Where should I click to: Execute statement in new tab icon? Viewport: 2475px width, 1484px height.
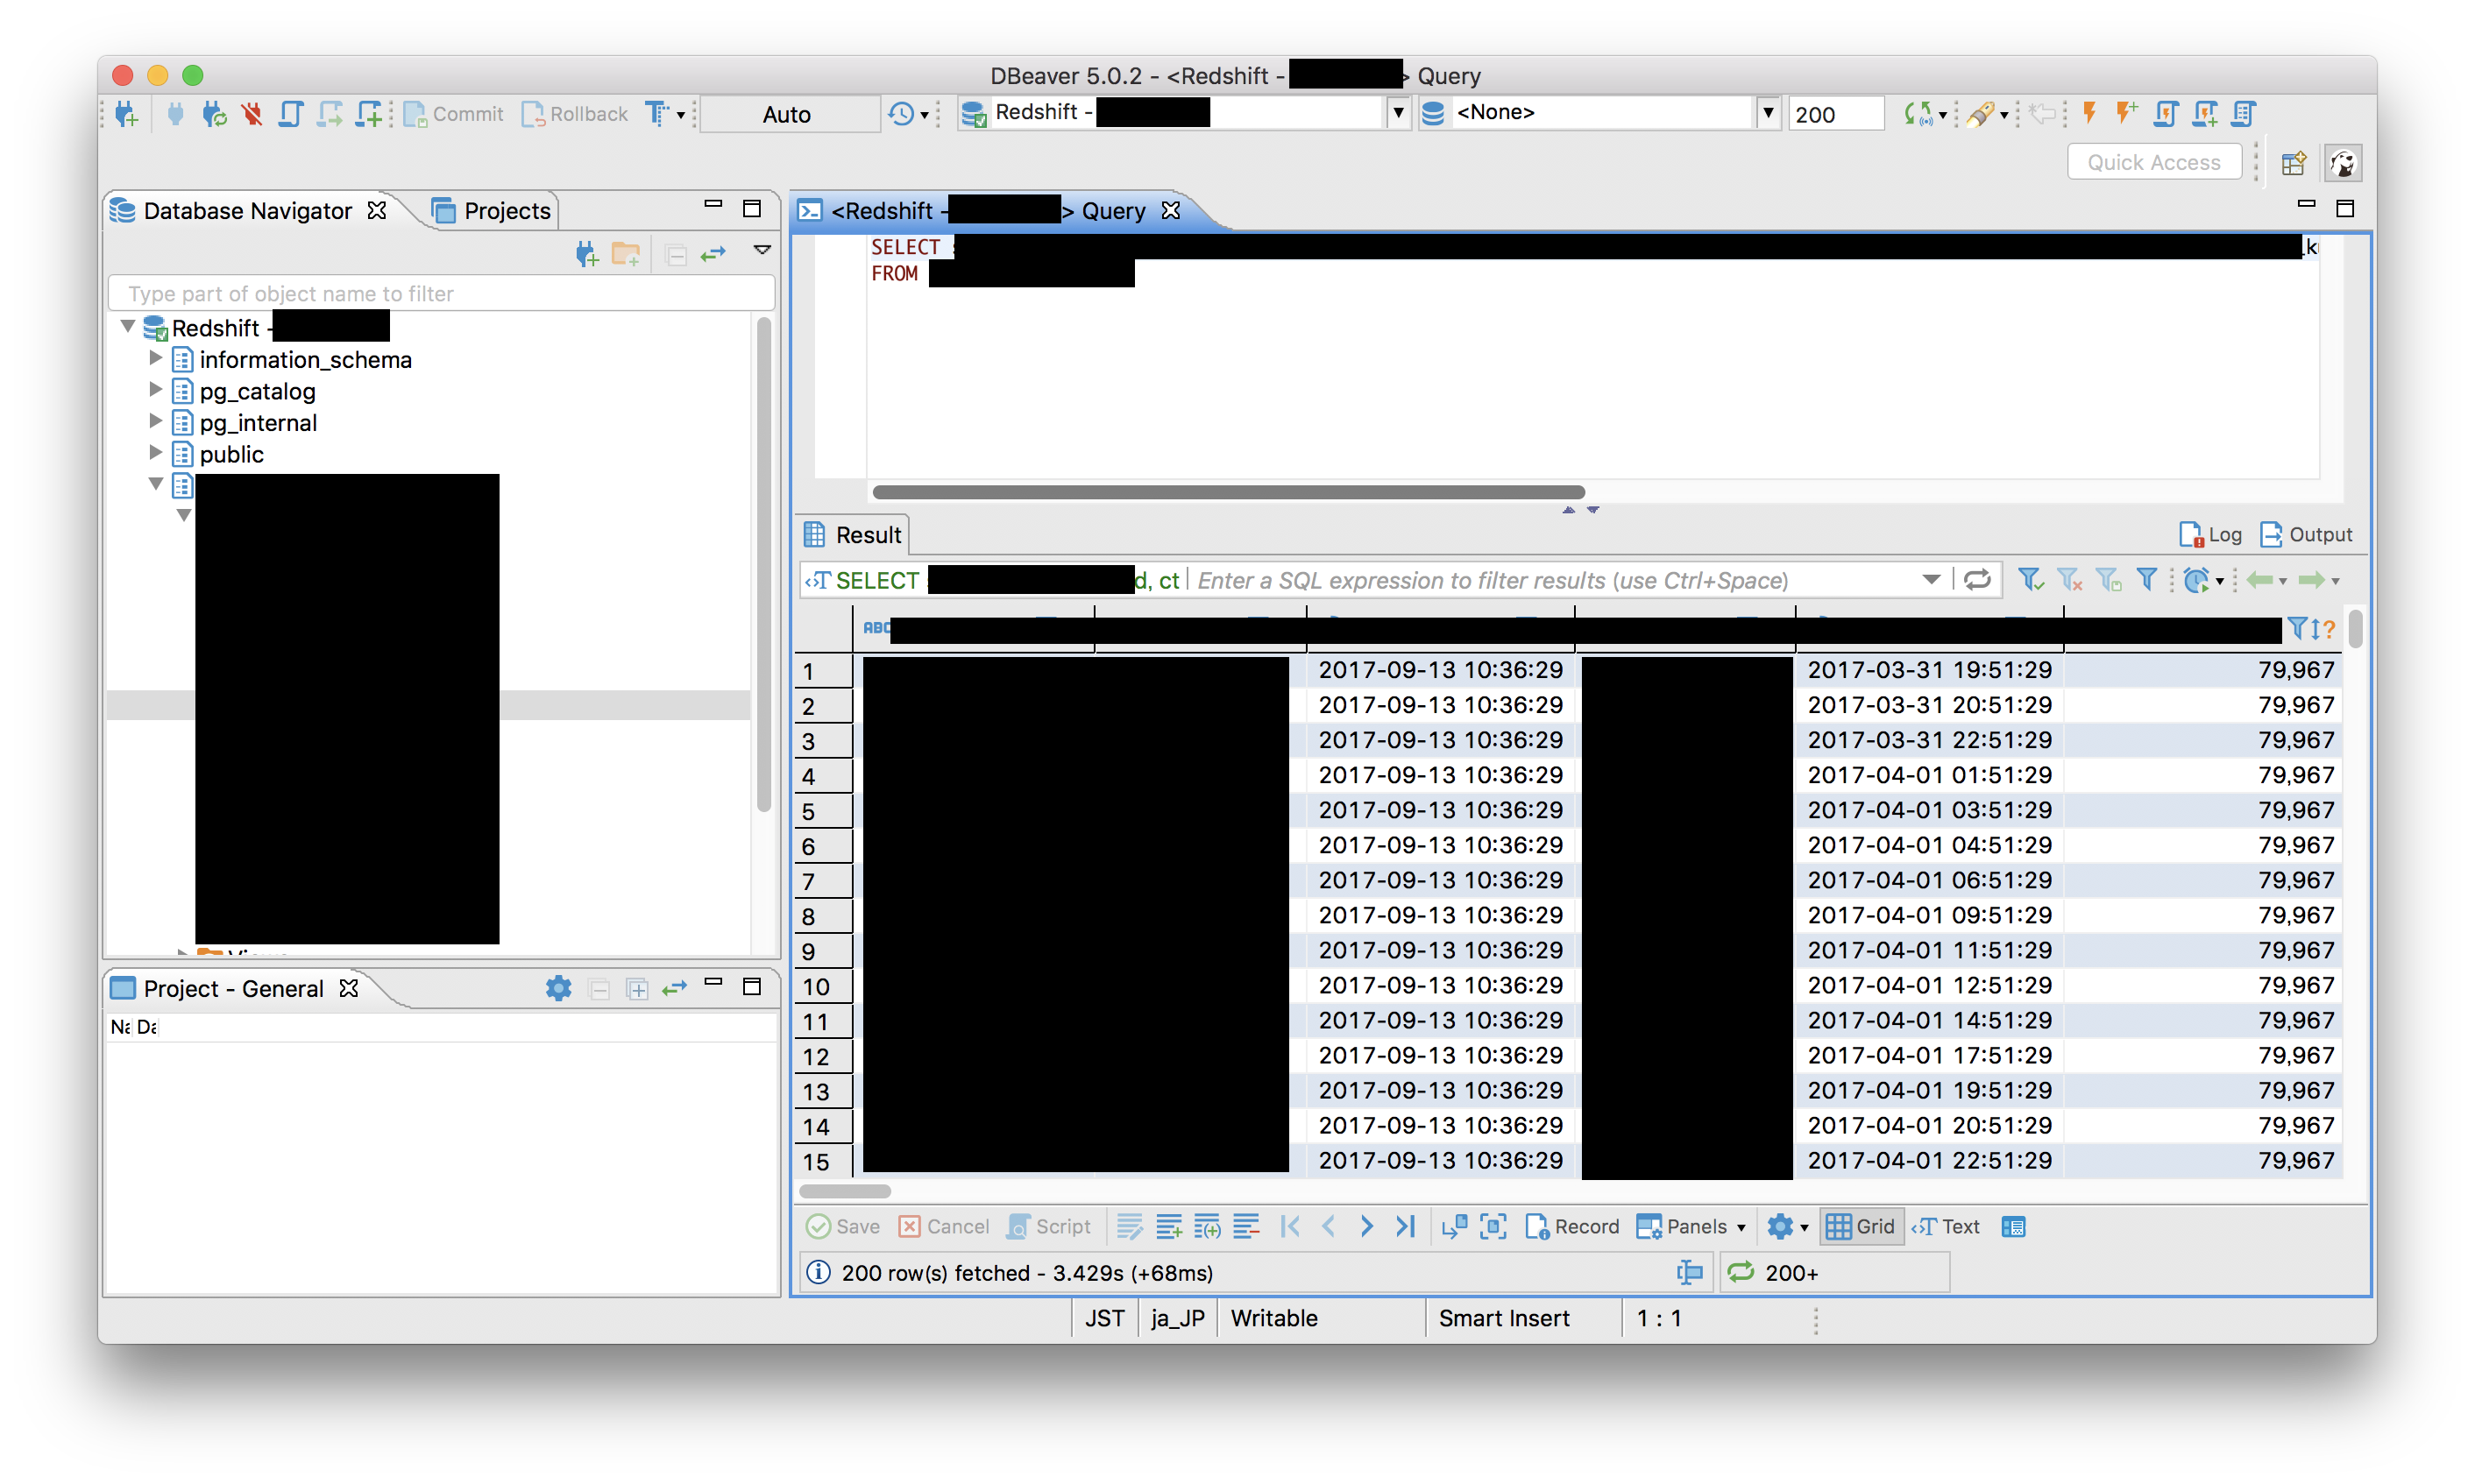click(2127, 113)
